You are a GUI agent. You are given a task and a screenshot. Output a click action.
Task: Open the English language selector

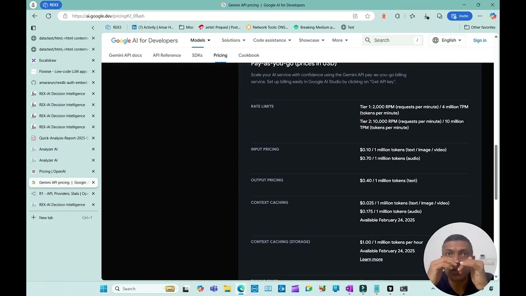click(447, 40)
